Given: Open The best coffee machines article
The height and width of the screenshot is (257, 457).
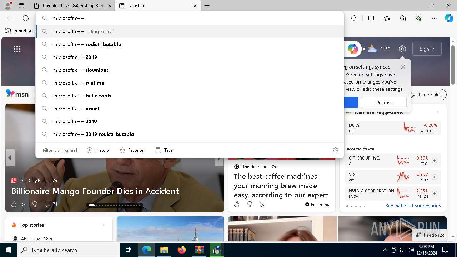Looking at the screenshot, I should point(281,186).
